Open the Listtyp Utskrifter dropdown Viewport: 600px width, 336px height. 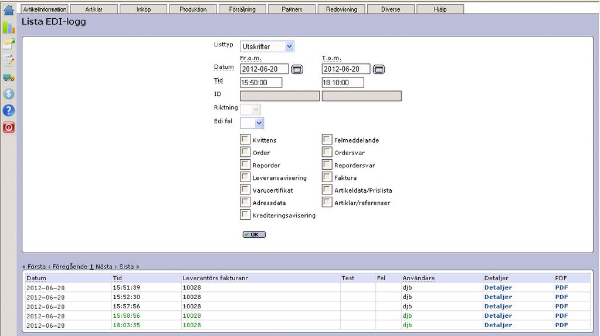click(x=267, y=46)
